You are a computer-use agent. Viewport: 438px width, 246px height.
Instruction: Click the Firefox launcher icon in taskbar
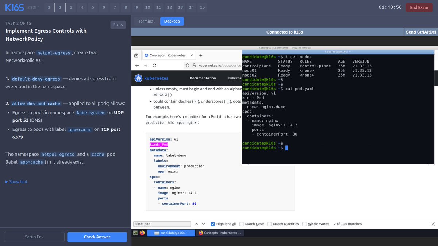(x=142, y=233)
